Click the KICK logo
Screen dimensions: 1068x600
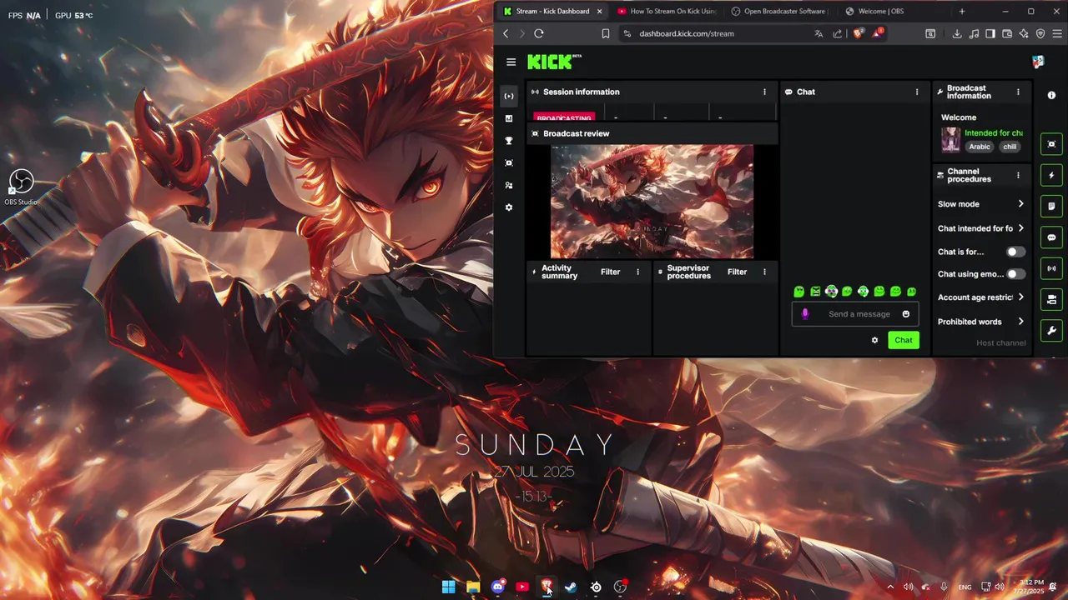pyautogui.click(x=551, y=62)
